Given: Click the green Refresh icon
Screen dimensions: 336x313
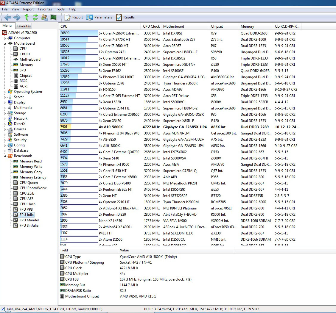Looking at the screenshot, I should [x=35, y=17].
